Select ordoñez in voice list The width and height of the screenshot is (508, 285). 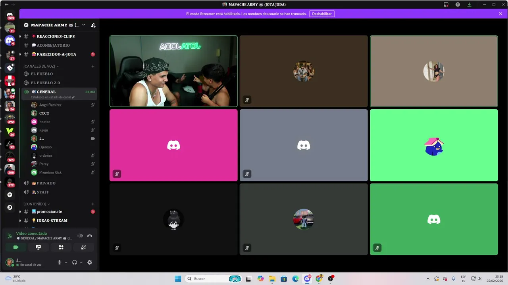pyautogui.click(x=63, y=156)
